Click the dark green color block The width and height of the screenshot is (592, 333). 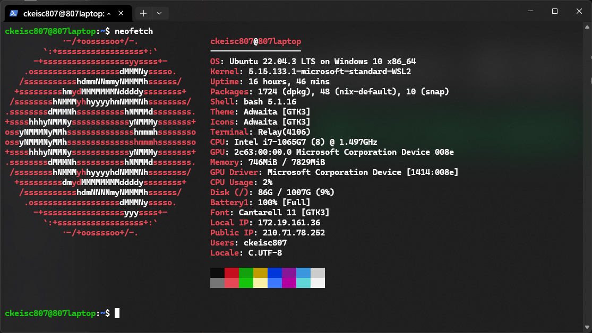point(246,273)
